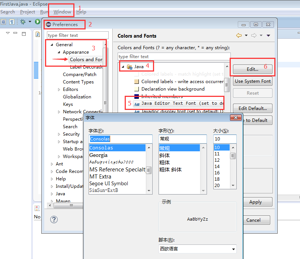The image size is (300, 259).
Task: Click the Java category folder icon
Action: coord(130,67)
